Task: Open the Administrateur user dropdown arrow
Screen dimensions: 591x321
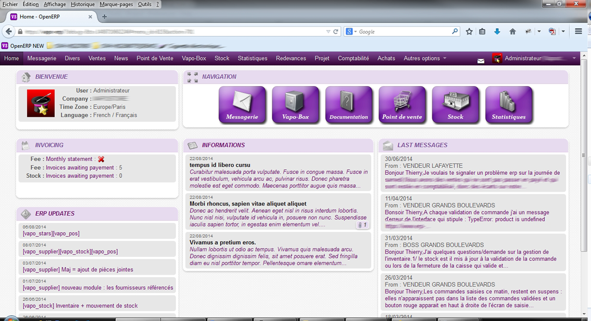Action: [574, 58]
